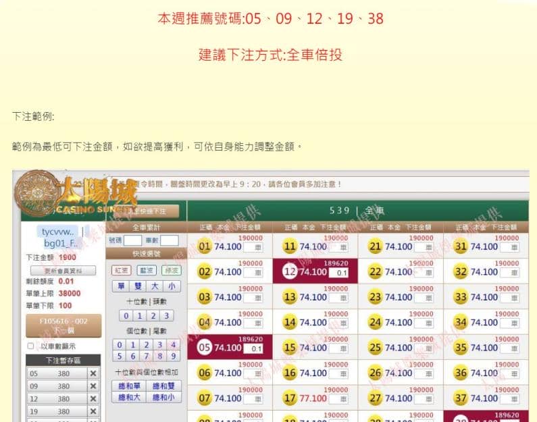Remove bet 19 from the pending list
The image size is (537, 422).
tap(93, 411)
